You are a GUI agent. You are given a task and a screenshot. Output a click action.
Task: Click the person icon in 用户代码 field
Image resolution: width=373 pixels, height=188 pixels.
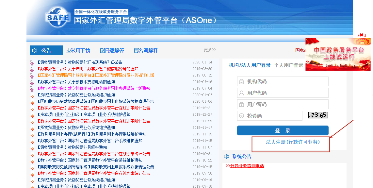click(241, 93)
